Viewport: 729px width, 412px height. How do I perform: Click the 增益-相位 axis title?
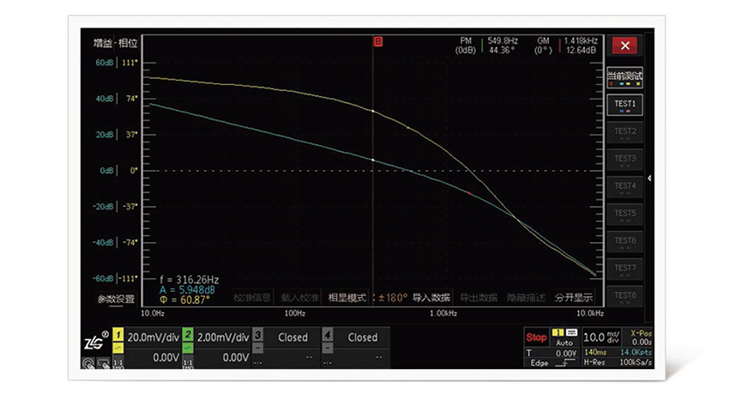115,43
